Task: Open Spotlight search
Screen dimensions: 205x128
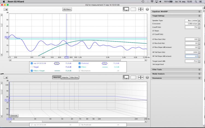Action: (196, 2)
